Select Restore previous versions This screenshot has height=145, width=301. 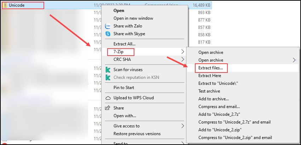coord(137,134)
